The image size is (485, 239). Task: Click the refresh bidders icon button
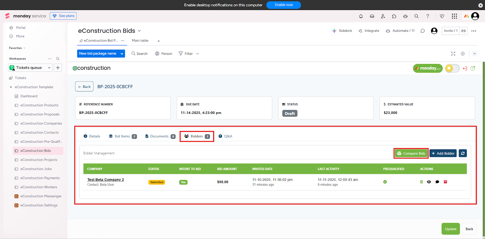coord(463,153)
